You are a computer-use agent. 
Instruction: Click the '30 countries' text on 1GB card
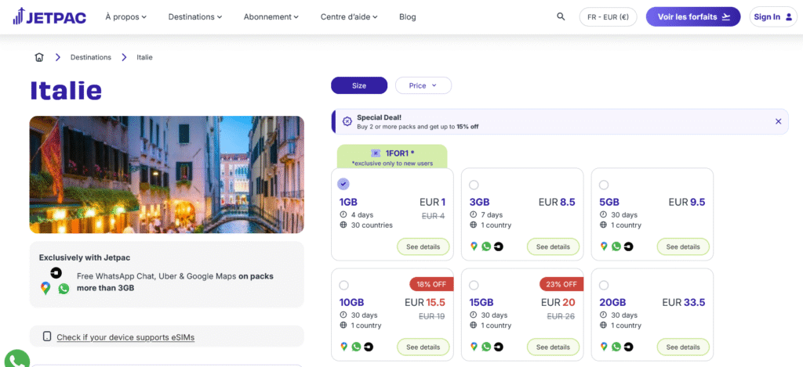coord(372,225)
